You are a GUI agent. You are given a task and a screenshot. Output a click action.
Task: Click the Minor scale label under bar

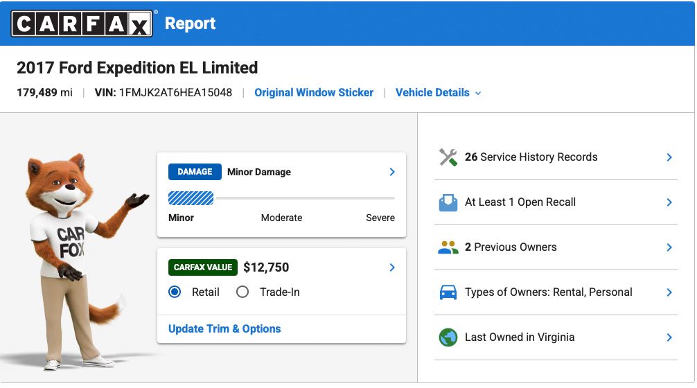181,218
